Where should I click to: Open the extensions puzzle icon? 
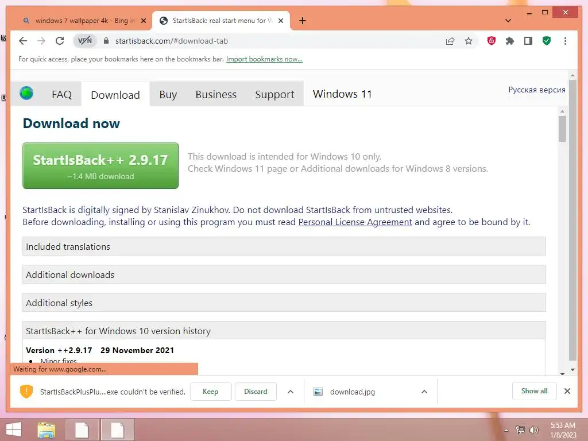(x=510, y=41)
